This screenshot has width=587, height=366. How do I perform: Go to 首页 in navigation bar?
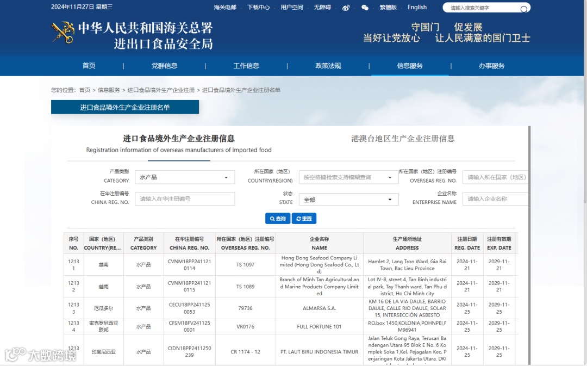pyautogui.click(x=89, y=66)
